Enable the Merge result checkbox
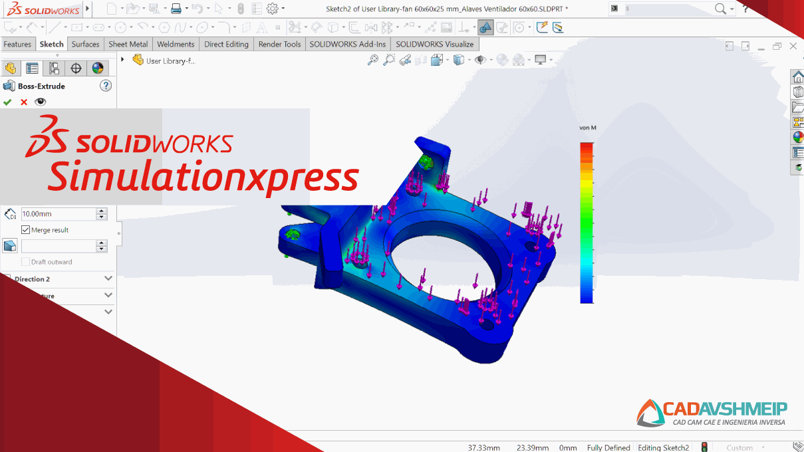This screenshot has width=804, height=452. [25, 229]
